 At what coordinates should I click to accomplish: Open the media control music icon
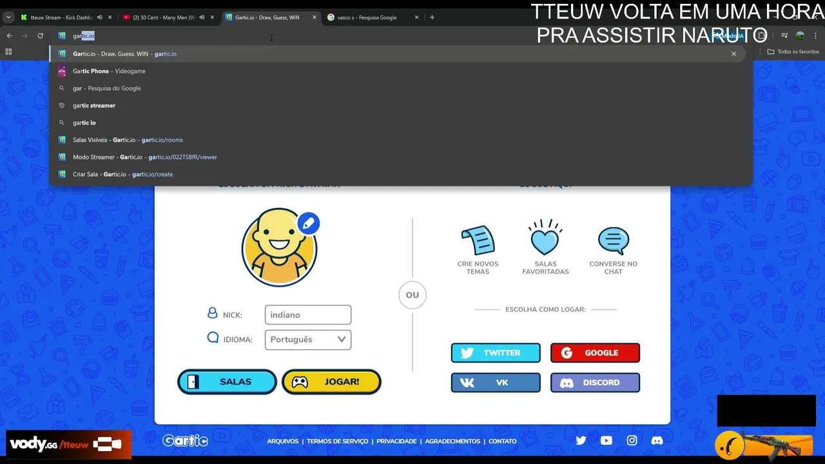click(x=784, y=36)
